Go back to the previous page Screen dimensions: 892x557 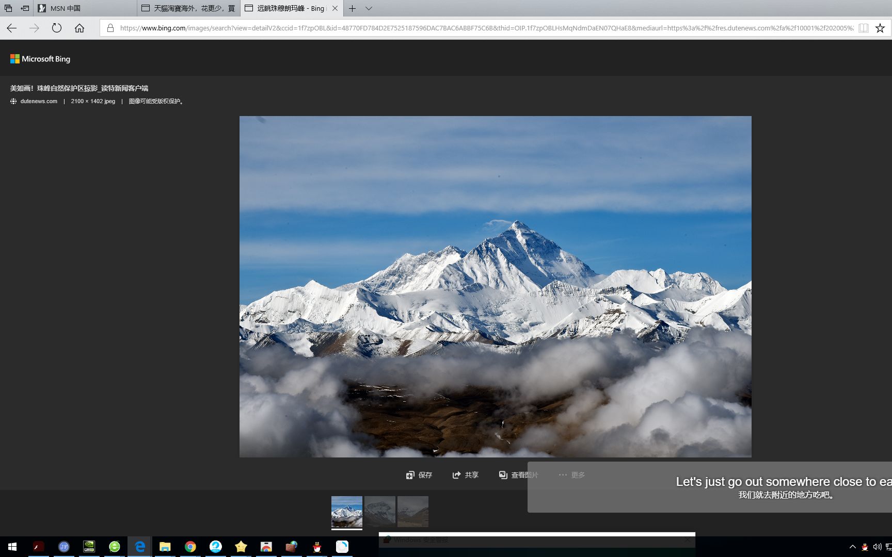(11, 28)
